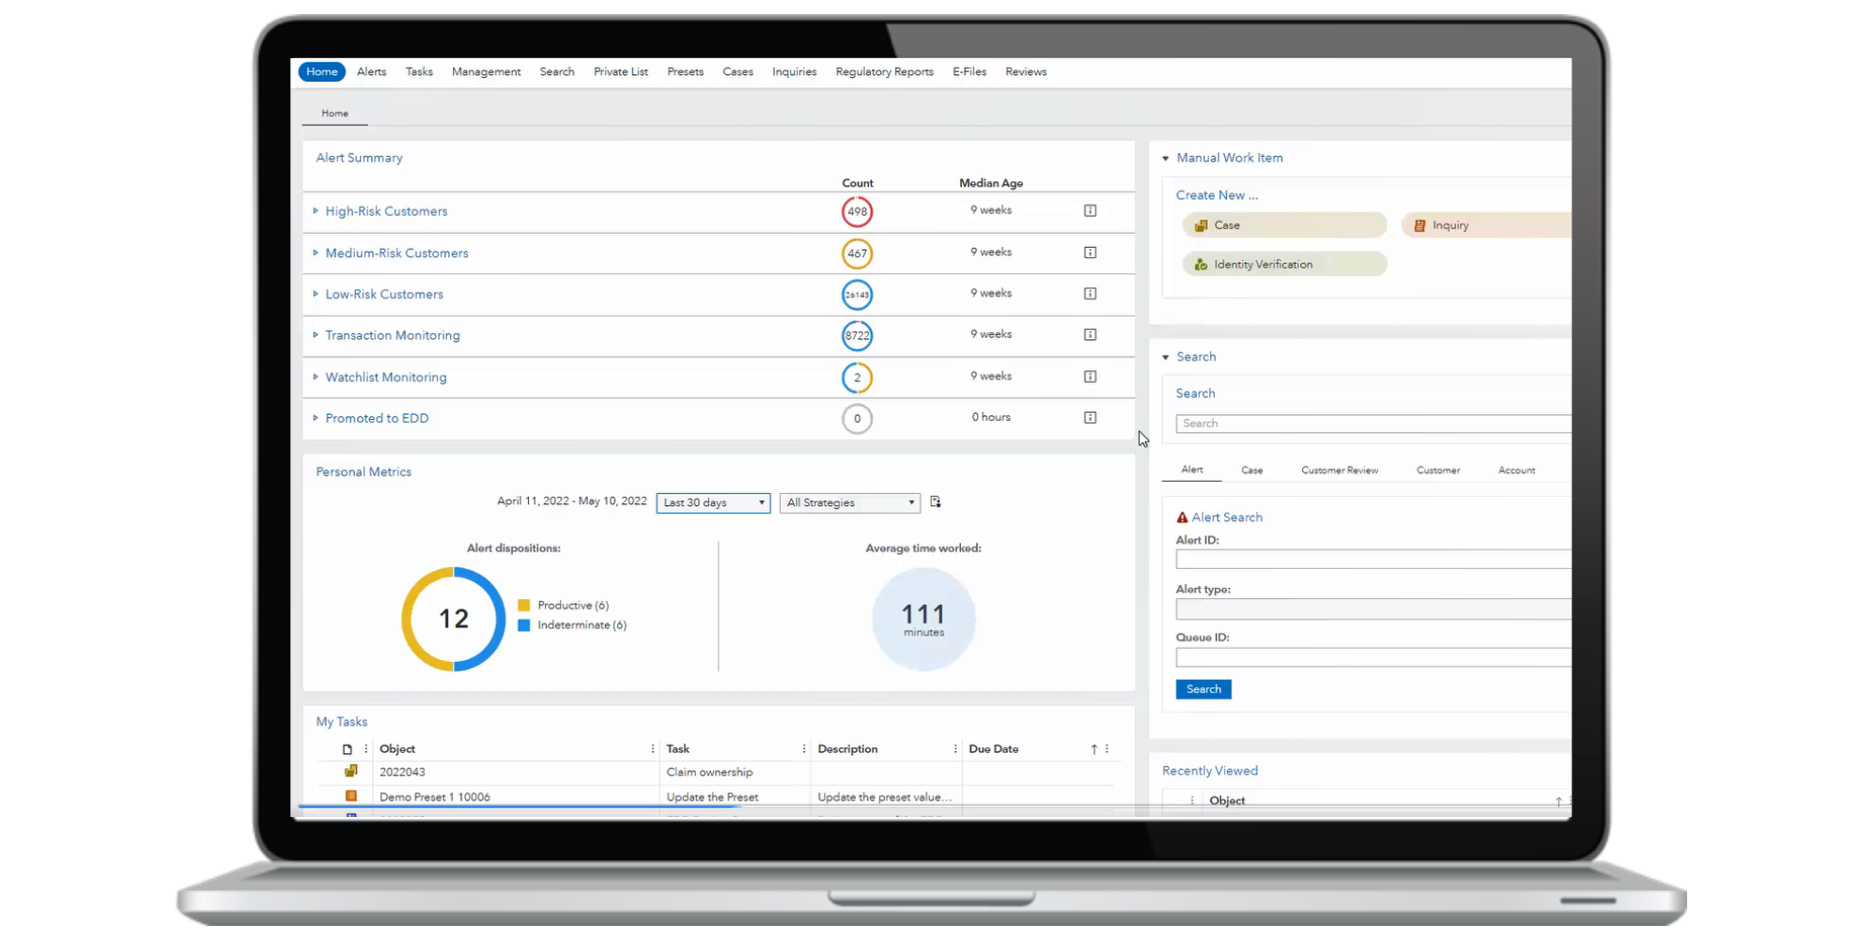The image size is (1860, 939).
Task: Open the Regulatory Reports menu
Action: point(884,72)
